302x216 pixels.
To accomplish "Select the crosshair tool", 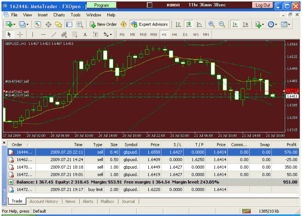I will tap(20, 34).
